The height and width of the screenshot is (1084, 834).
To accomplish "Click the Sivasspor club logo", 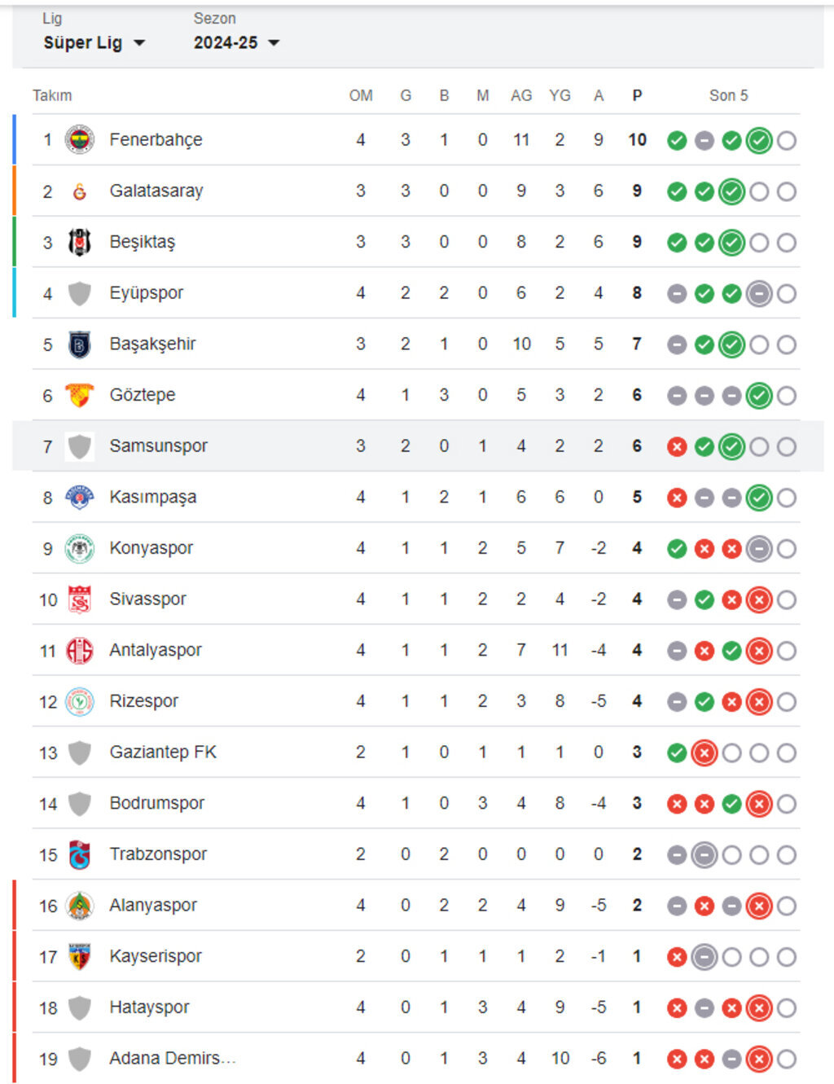I will 79,599.
